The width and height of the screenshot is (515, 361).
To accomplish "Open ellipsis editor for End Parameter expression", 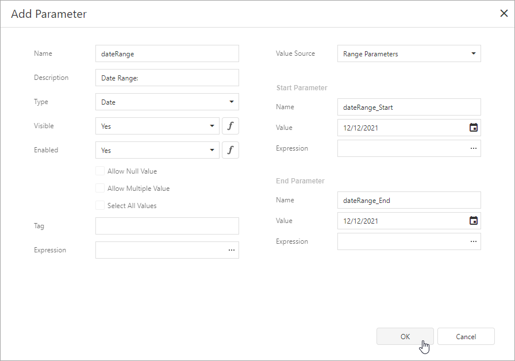I will tap(473, 241).
